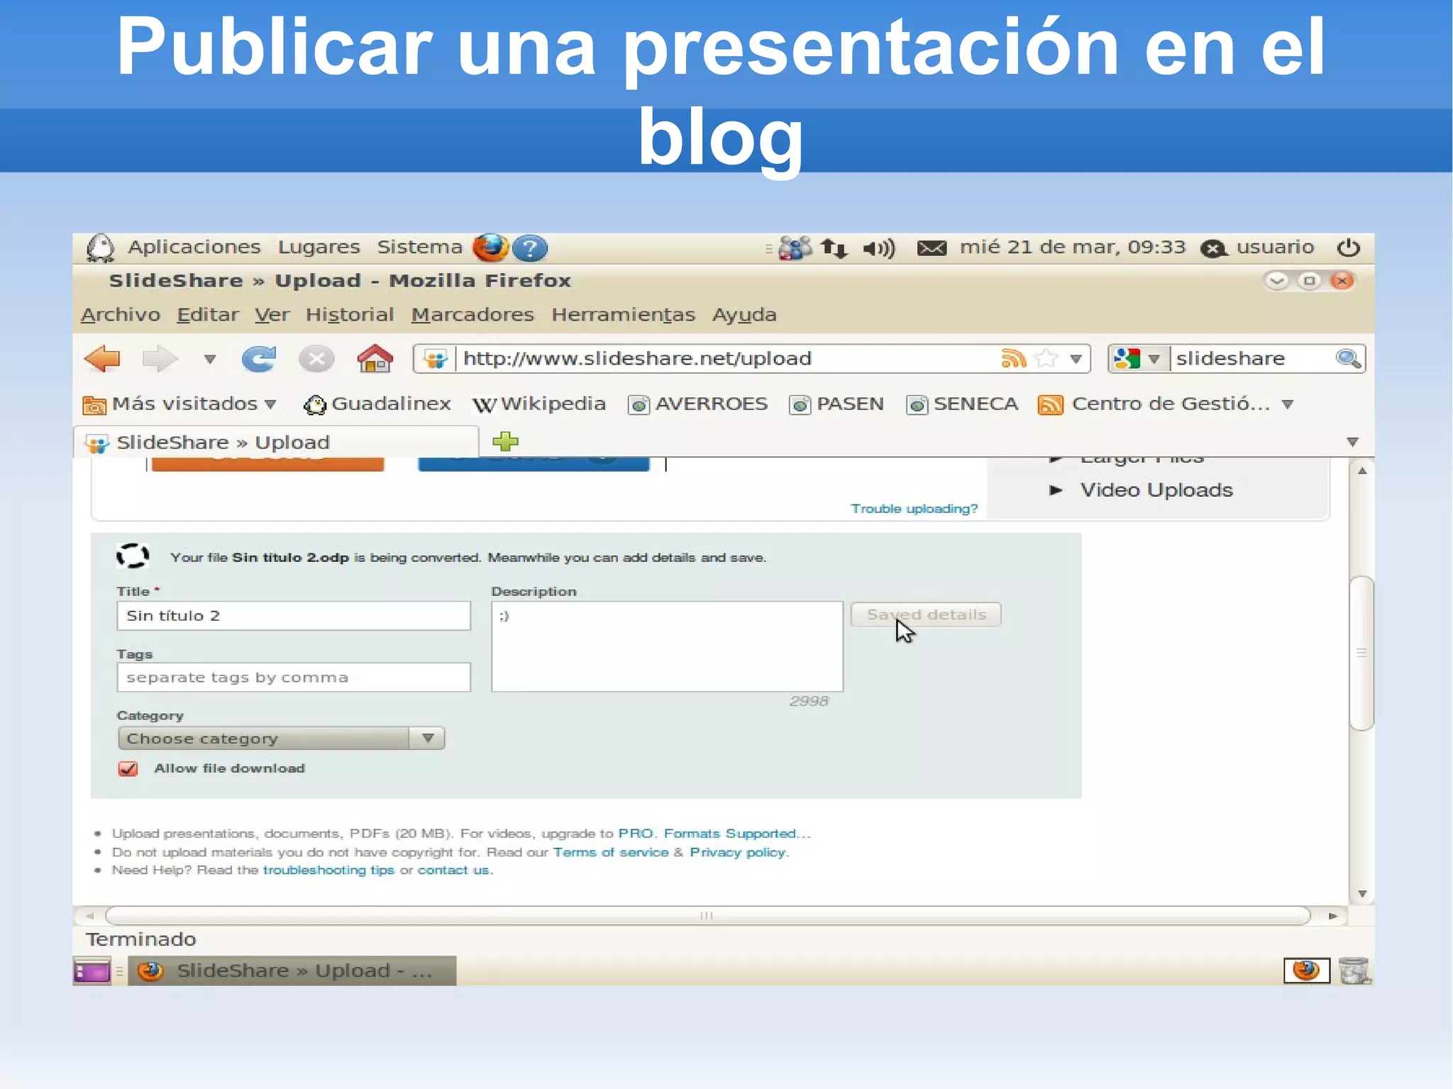The height and width of the screenshot is (1089, 1453).
Task: Open the Privacy policy link
Action: (738, 852)
